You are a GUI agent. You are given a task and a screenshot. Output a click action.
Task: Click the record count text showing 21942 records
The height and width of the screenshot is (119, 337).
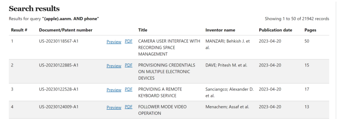click(x=297, y=19)
